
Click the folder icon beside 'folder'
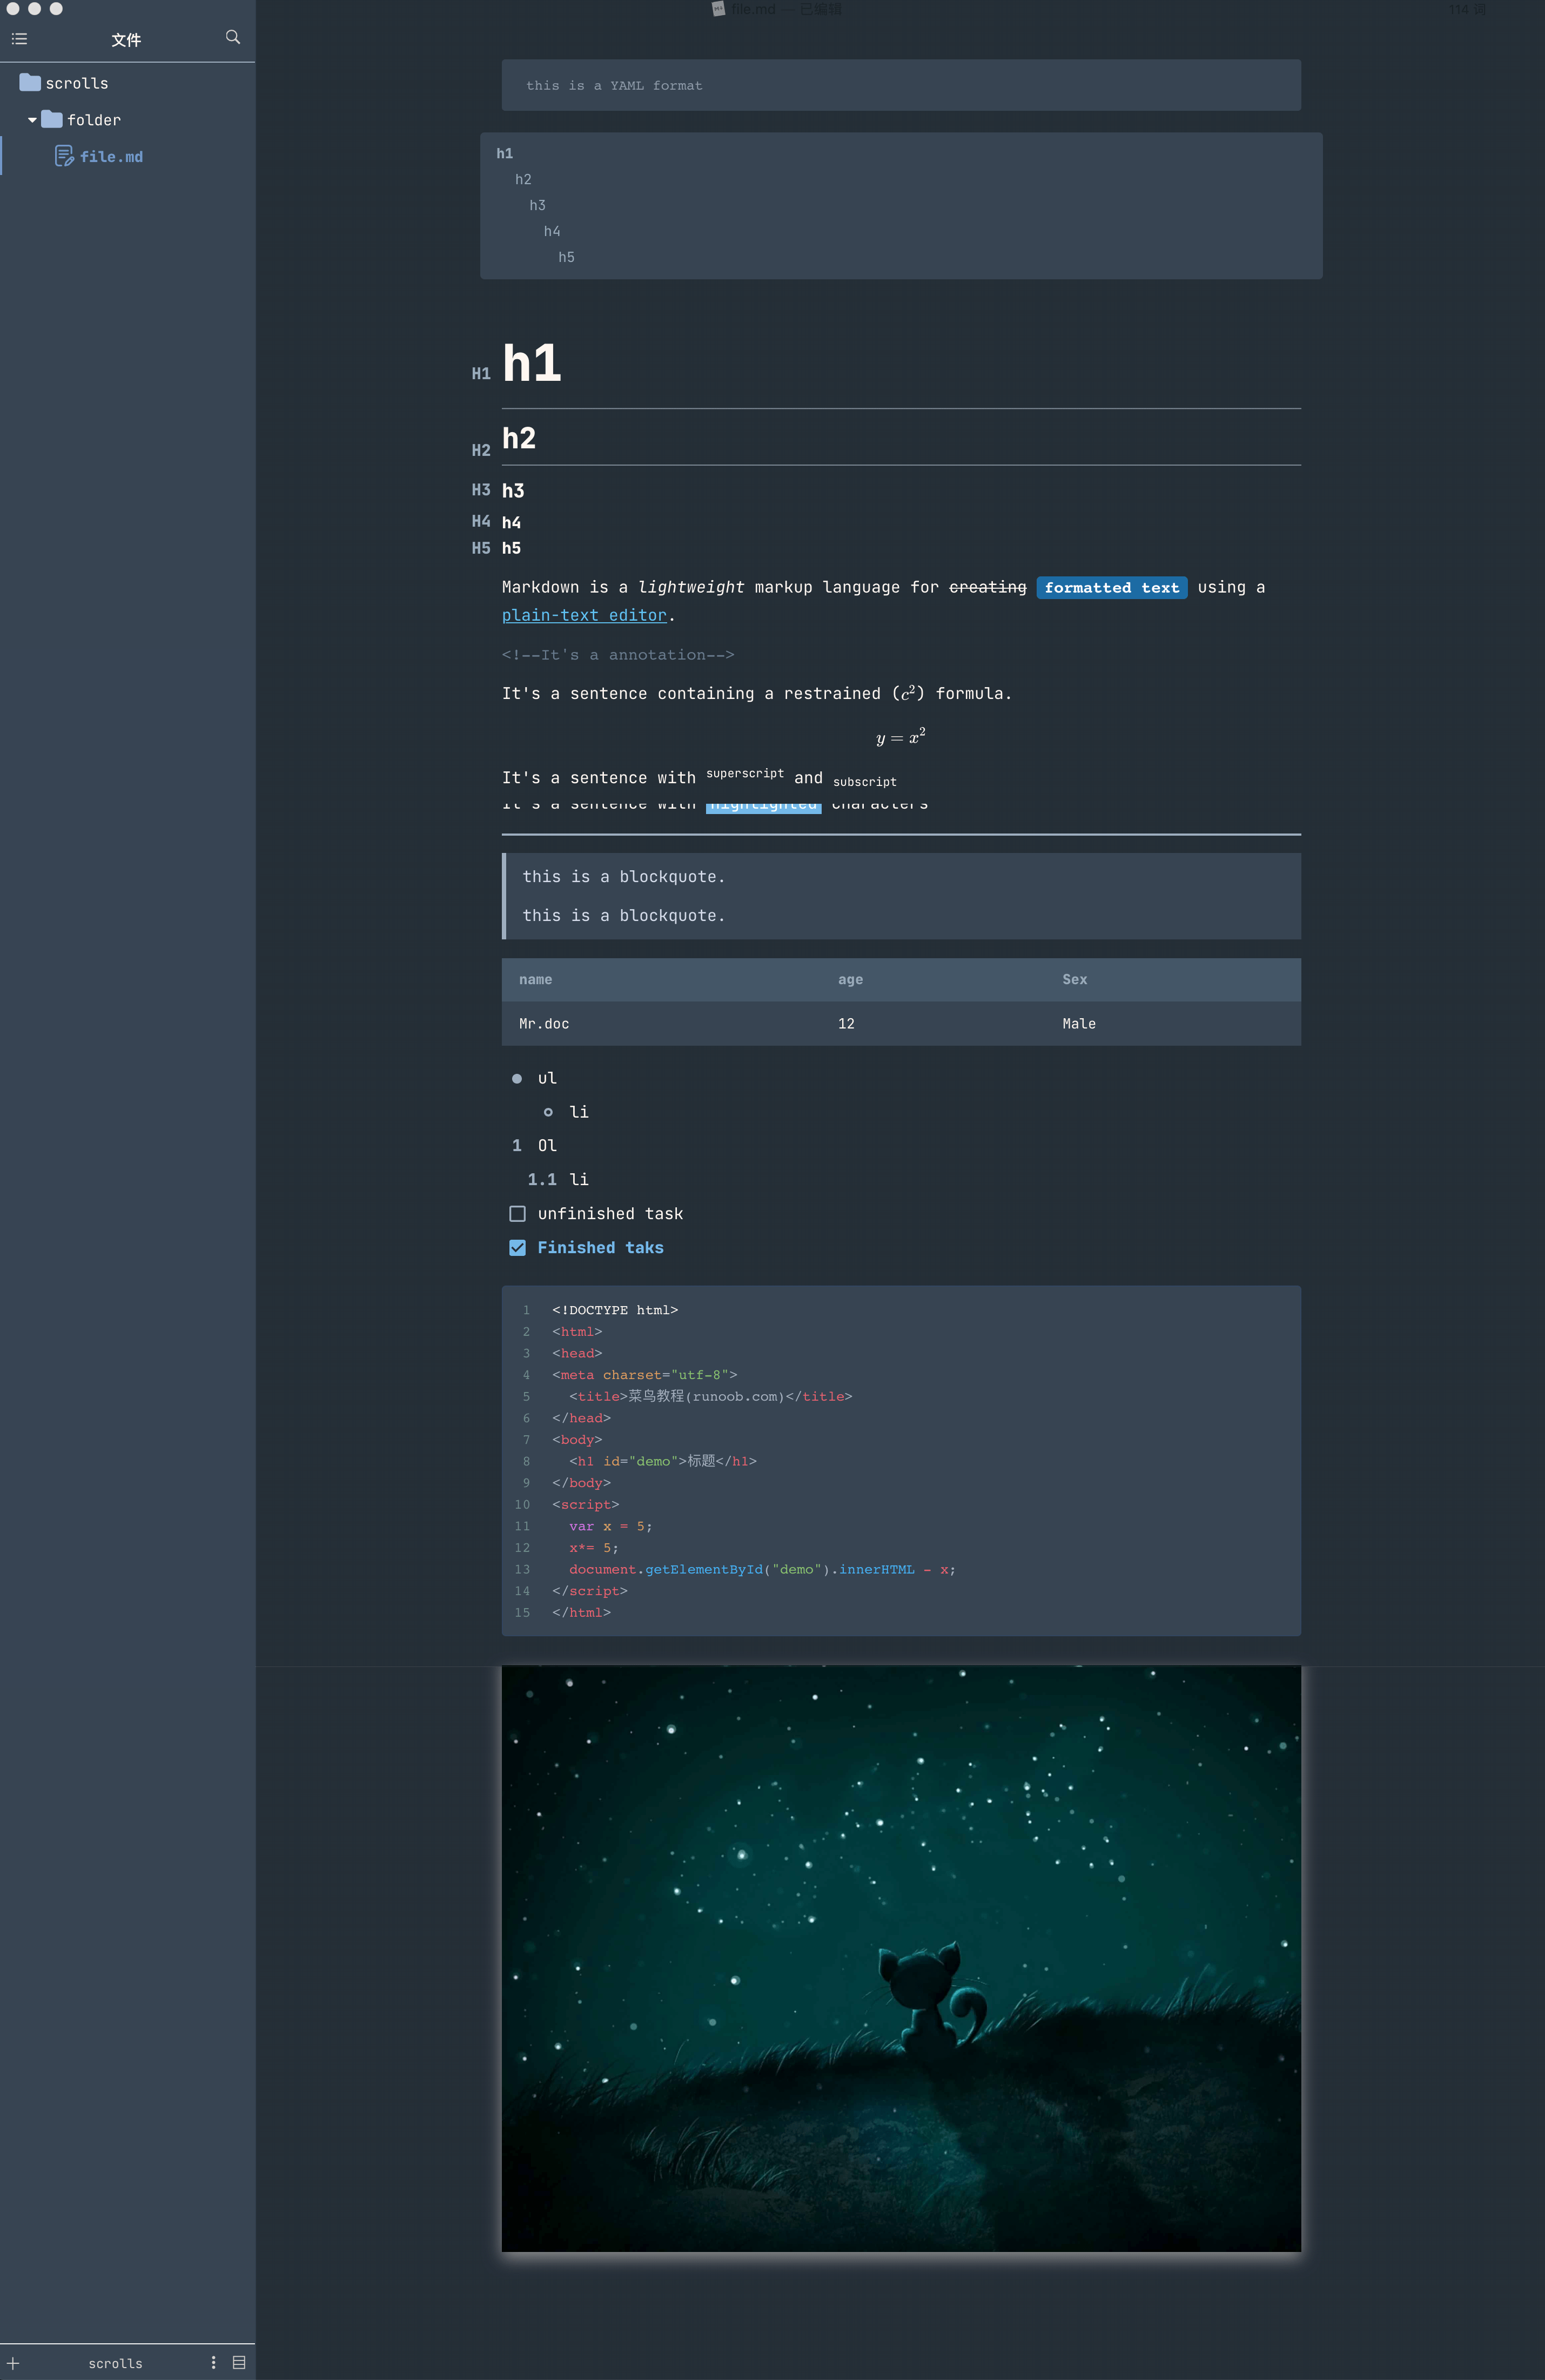[x=52, y=119]
